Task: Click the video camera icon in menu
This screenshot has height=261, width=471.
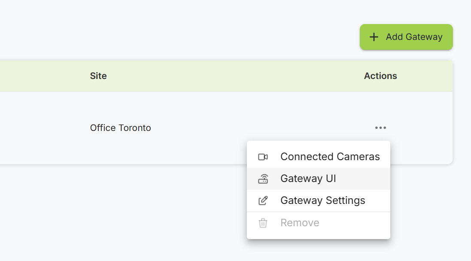Action: click(263, 157)
